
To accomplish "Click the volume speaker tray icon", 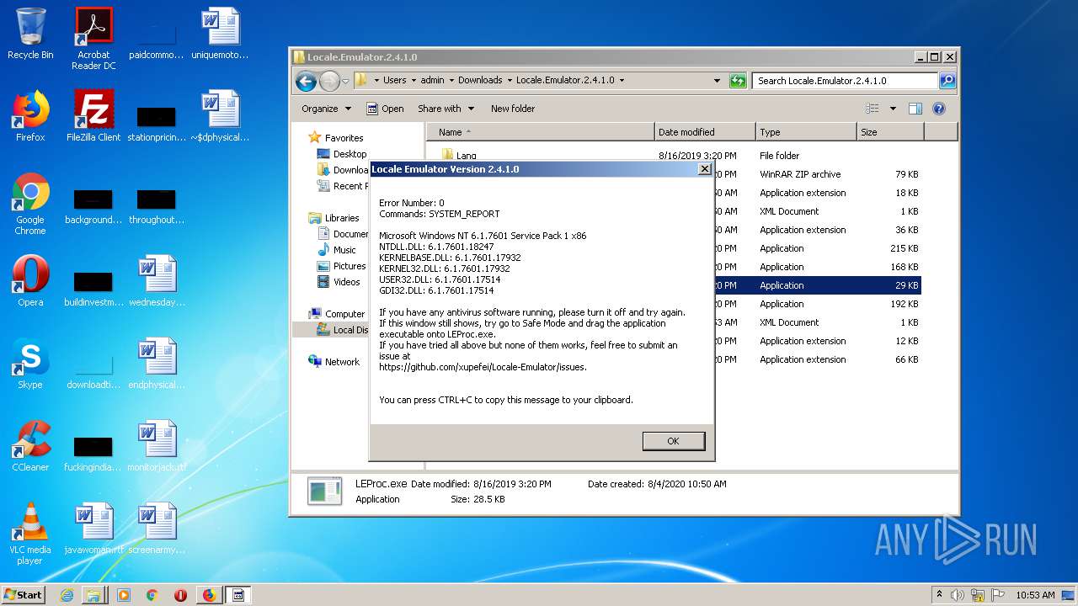I will pyautogui.click(x=958, y=595).
